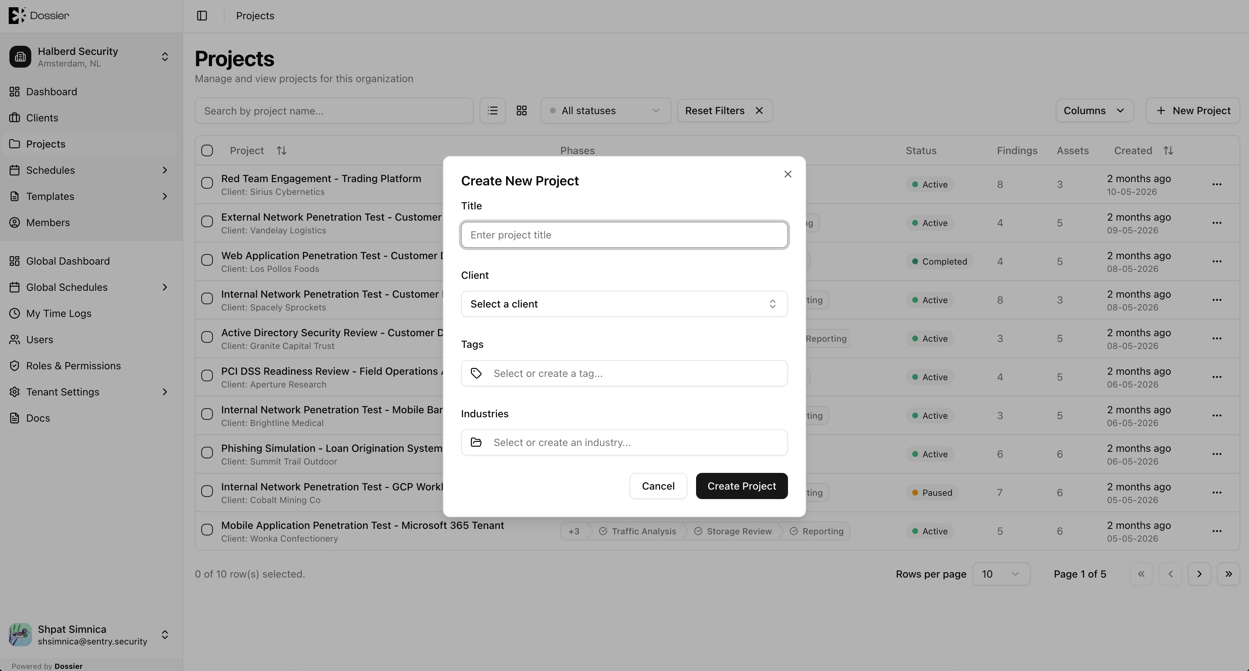Open the Columns dropdown

1094,111
